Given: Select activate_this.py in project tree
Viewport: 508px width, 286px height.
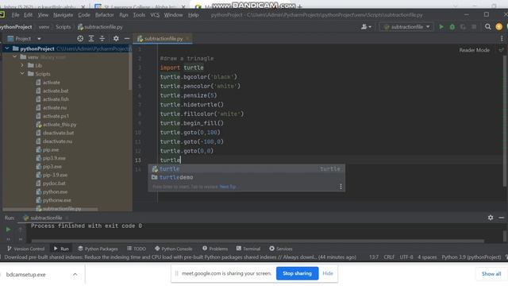Looking at the screenshot, I should [x=60, y=125].
